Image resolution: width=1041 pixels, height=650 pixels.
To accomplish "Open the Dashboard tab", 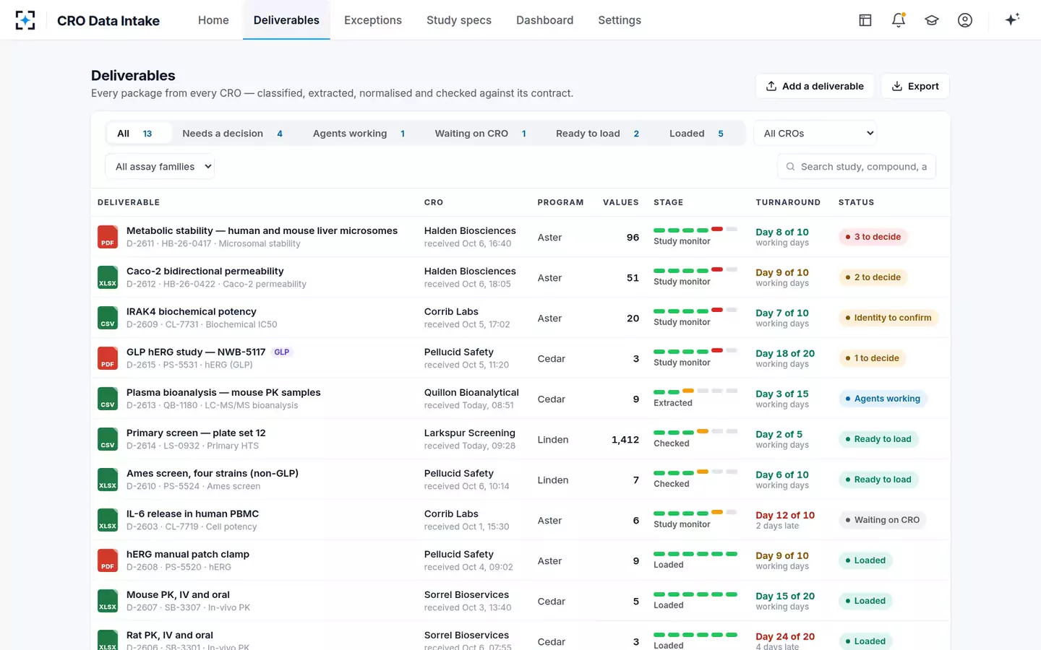I will [x=545, y=20].
